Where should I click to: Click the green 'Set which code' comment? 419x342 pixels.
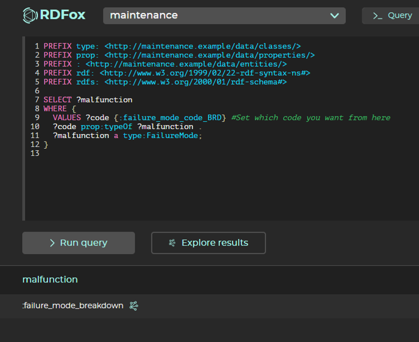click(x=310, y=118)
